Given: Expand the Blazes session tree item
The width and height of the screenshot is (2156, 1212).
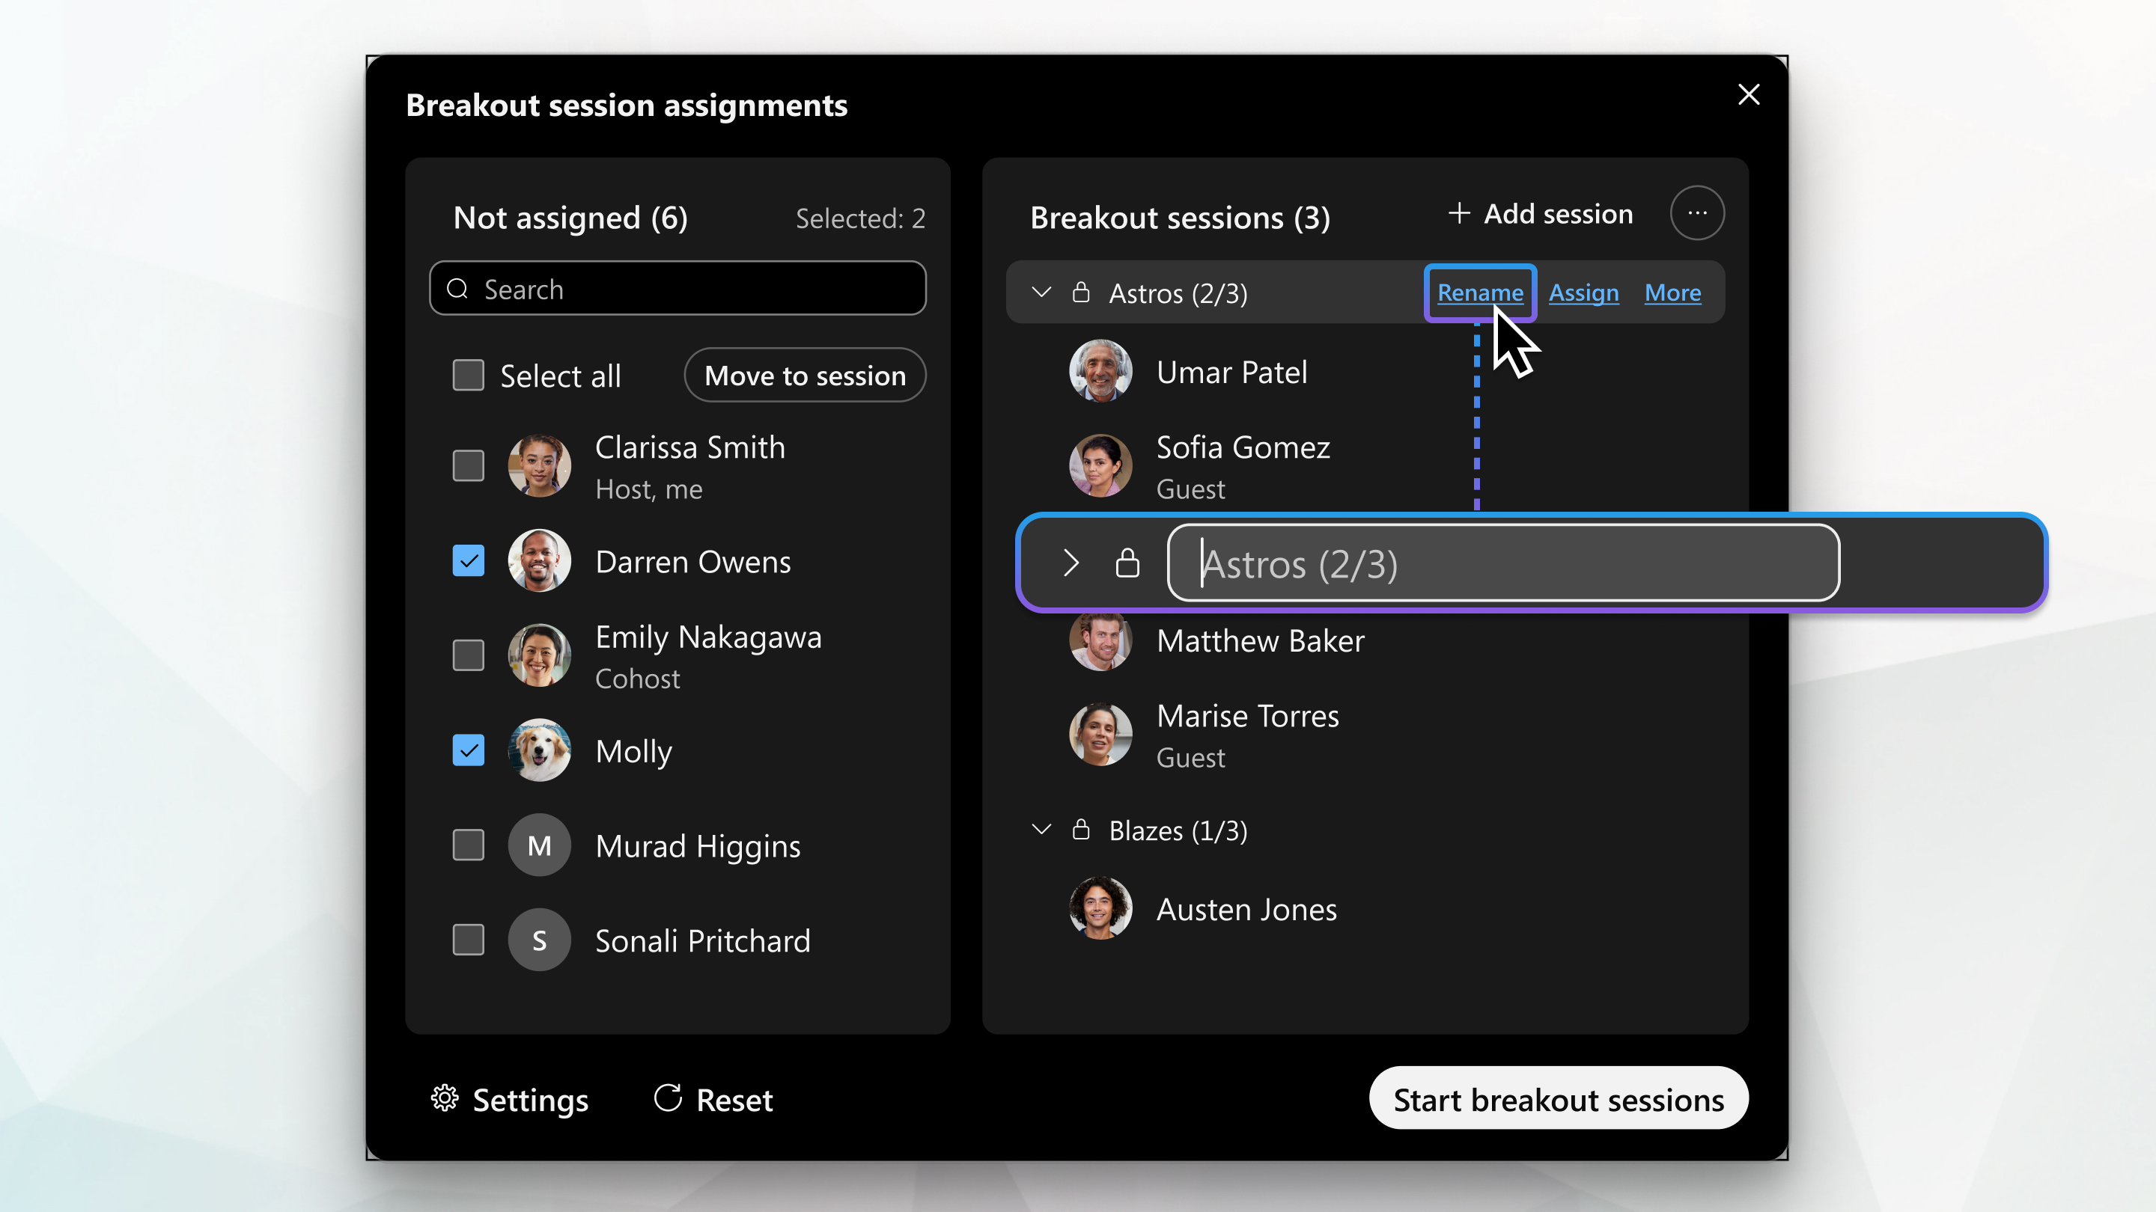Looking at the screenshot, I should tap(1043, 830).
